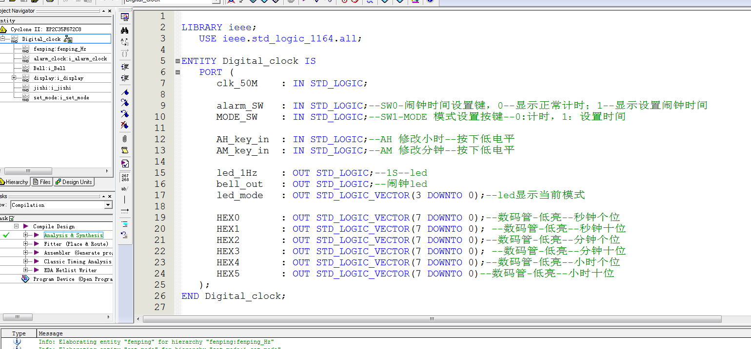Click the play arrow beside Assembler
This screenshot has height=349, width=751.
coord(36,253)
